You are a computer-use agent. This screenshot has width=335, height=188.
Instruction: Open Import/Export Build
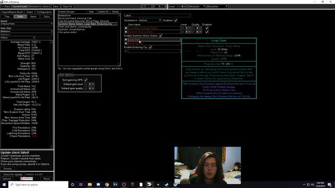point(13,12)
